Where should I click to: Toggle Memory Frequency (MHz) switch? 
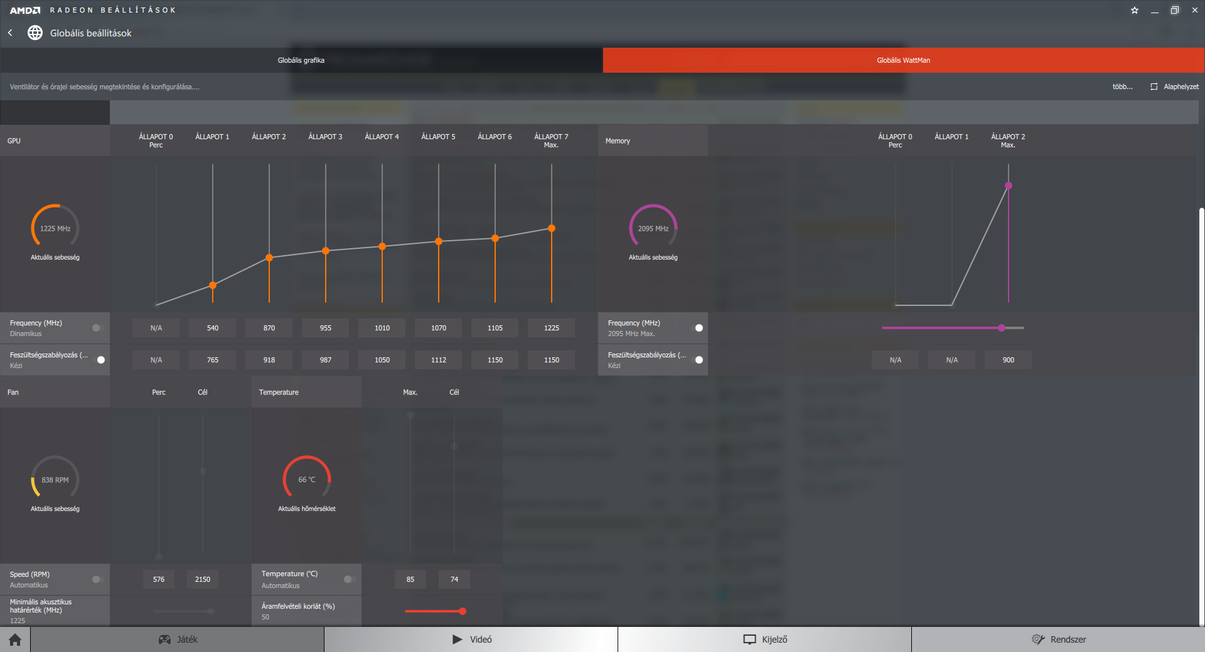(x=696, y=328)
